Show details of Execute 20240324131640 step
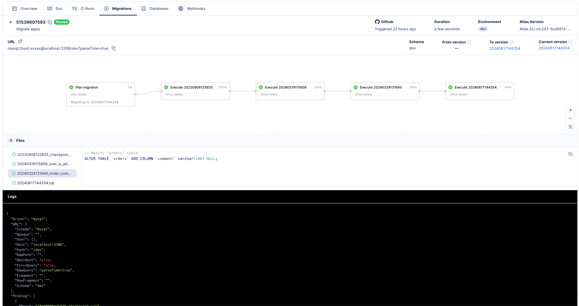Image resolution: width=579 pixels, height=306 pixels. pos(363,94)
